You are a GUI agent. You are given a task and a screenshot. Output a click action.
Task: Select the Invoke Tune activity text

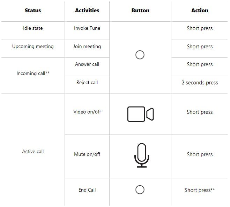87,28
